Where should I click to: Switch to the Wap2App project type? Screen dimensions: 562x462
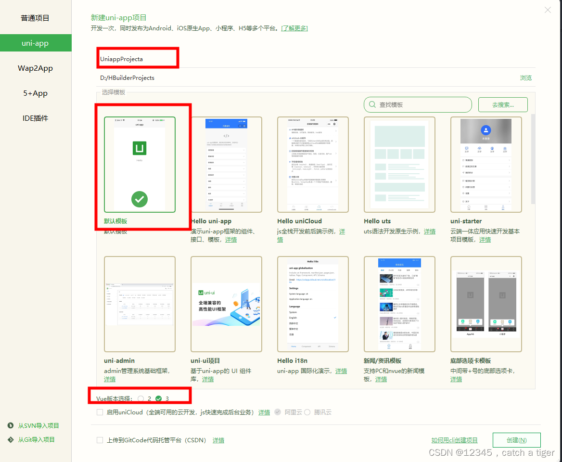[x=35, y=68]
